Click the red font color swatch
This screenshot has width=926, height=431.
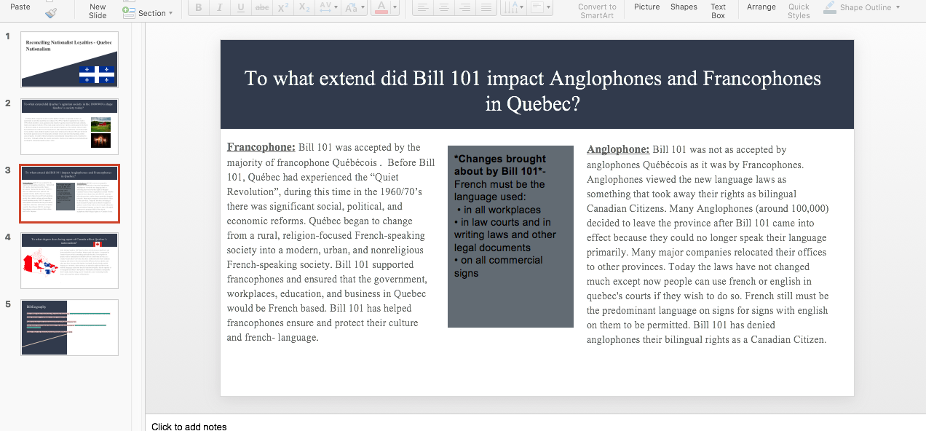coord(380,8)
